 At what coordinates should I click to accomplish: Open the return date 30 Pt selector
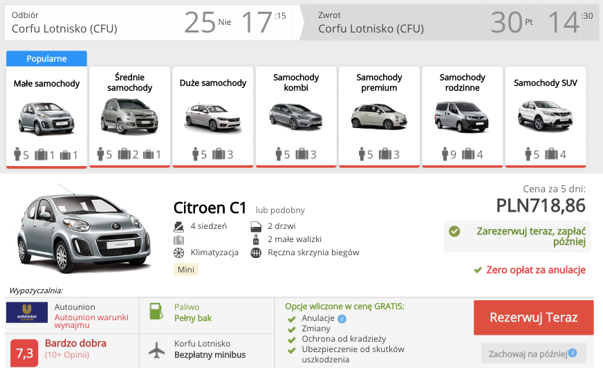point(514,22)
